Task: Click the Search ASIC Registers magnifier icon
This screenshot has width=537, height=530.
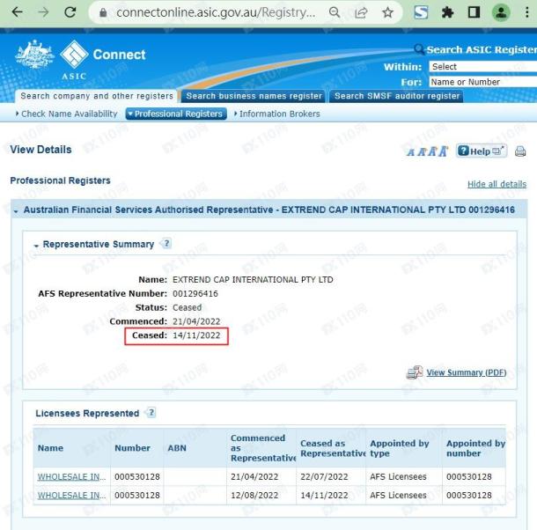Action: 419,49
